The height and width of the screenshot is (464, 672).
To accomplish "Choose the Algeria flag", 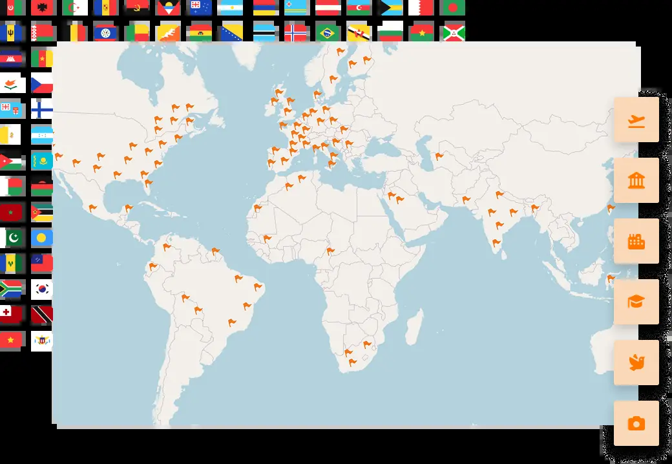I will [x=75, y=7].
